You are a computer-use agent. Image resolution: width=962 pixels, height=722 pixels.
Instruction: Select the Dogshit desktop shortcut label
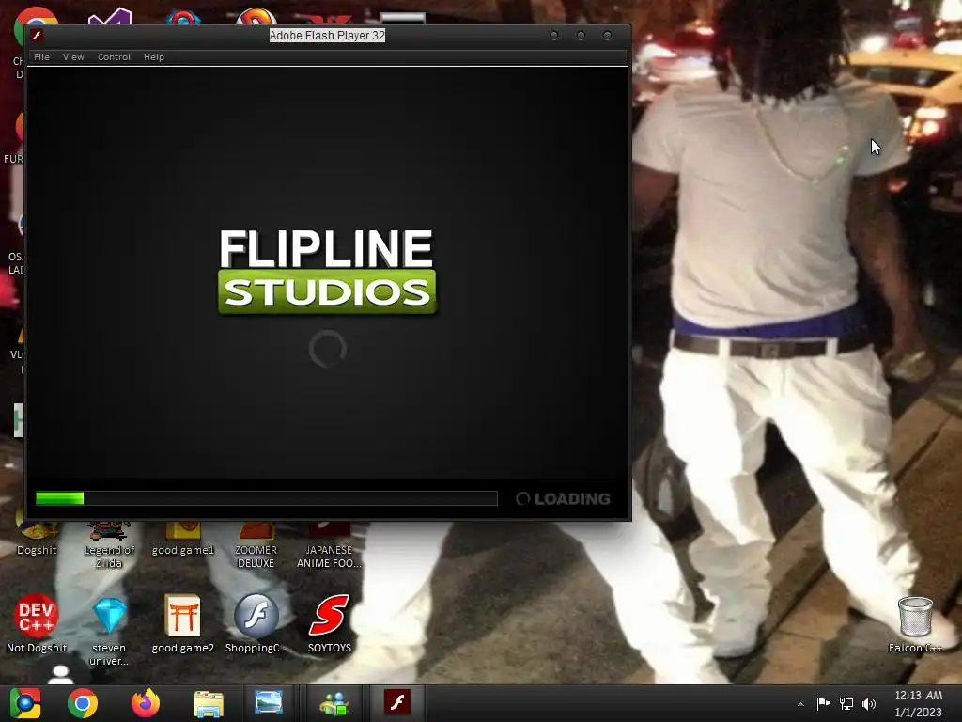point(37,550)
